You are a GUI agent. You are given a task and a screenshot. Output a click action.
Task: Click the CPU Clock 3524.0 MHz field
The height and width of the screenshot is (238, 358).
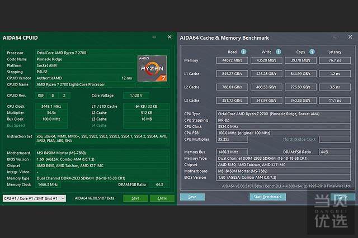tap(284, 126)
